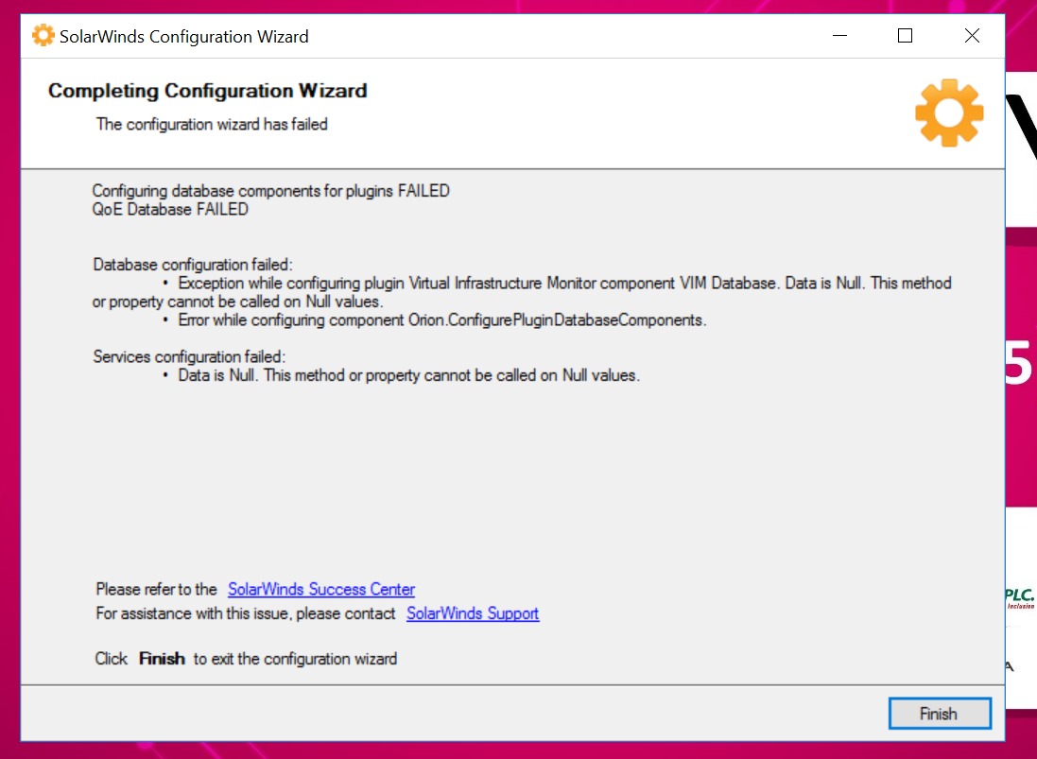1037x759 pixels.
Task: Minimize the Configuration Wizard window
Action: (840, 36)
